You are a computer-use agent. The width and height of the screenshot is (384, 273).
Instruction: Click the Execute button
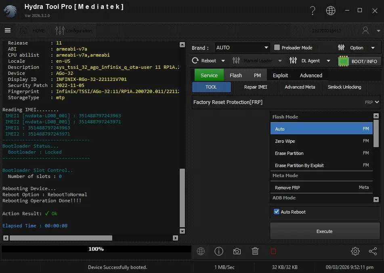pos(325,231)
